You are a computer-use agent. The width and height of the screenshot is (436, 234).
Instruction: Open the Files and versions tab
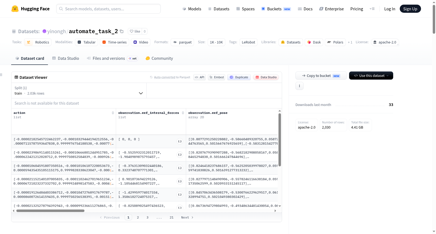[x=112, y=58]
